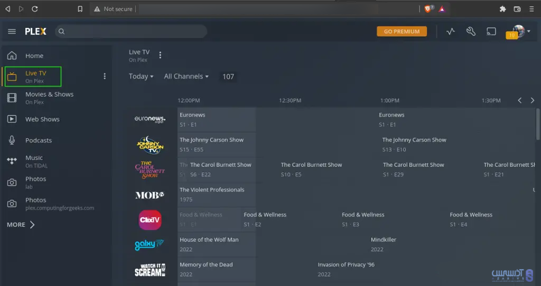The height and width of the screenshot is (286, 541).
Task: Select the galxy TV channel logo
Action: (149, 245)
